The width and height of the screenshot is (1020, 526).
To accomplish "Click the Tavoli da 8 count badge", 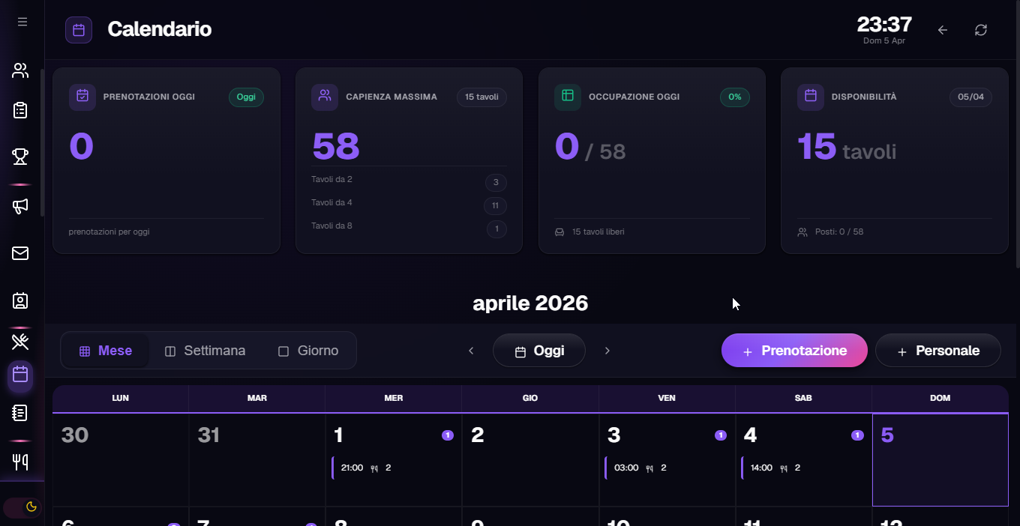I will tap(496, 229).
